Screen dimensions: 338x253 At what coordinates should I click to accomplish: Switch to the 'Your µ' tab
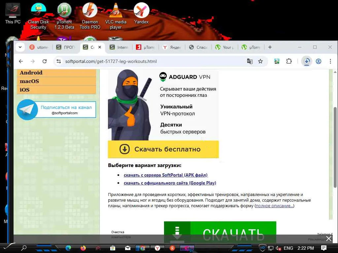(x=225, y=47)
